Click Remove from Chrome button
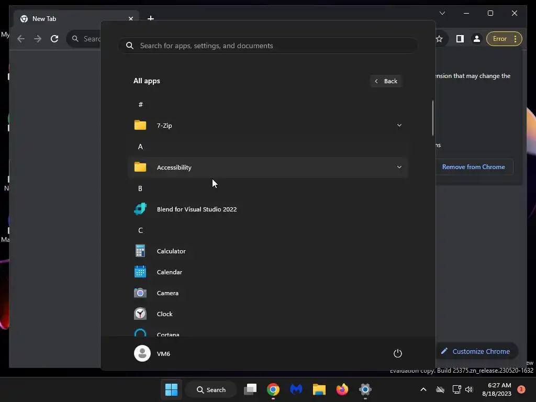The width and height of the screenshot is (536, 402). click(x=473, y=167)
